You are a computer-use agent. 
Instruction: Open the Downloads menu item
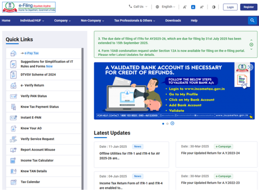pos(173,21)
